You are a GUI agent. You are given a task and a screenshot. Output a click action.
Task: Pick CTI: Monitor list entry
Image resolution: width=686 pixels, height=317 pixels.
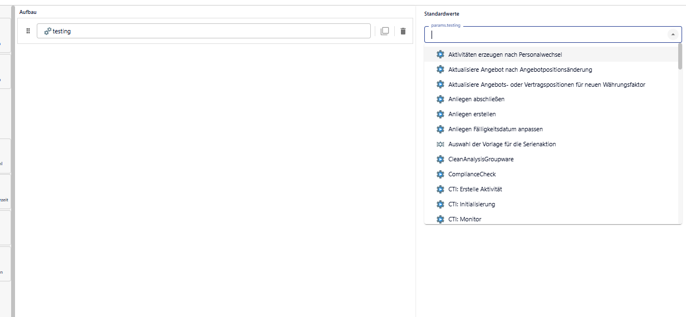pyautogui.click(x=464, y=219)
